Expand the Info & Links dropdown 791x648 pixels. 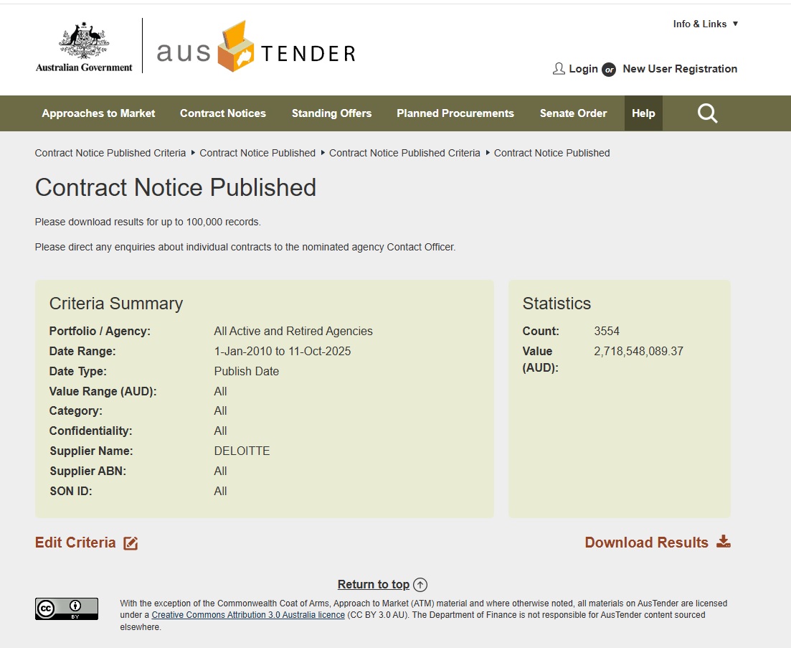click(x=705, y=24)
